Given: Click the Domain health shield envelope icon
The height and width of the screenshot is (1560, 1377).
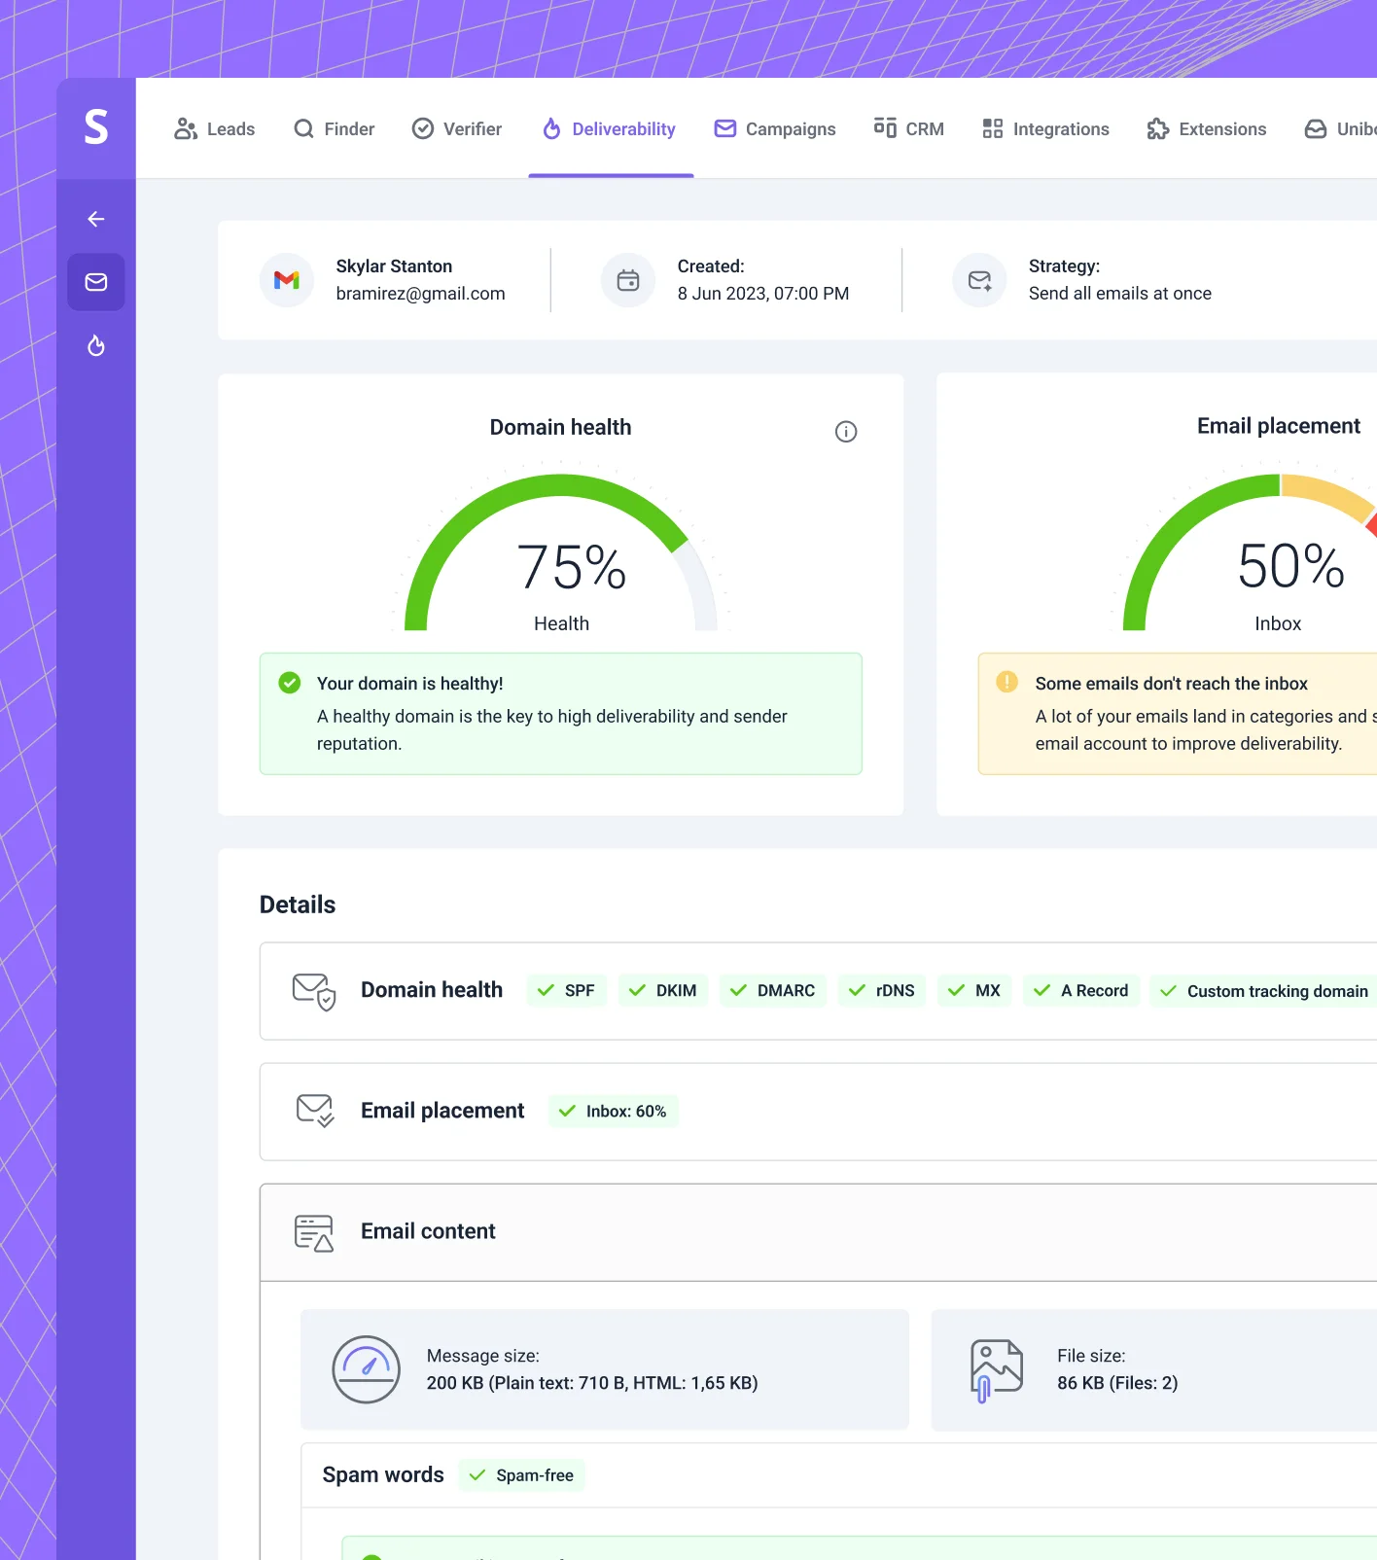Looking at the screenshot, I should 314,991.
